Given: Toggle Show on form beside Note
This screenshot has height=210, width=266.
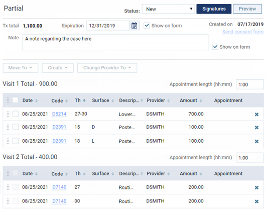Looking at the screenshot, I should (x=215, y=47).
